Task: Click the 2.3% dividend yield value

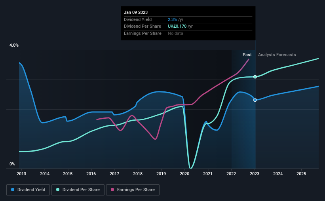Action: click(172, 19)
